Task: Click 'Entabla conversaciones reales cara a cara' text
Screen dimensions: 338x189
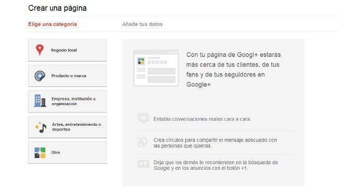Action: click(x=202, y=119)
